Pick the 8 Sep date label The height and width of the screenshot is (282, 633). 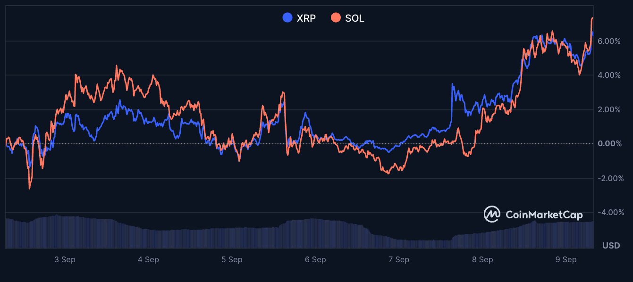(x=482, y=260)
